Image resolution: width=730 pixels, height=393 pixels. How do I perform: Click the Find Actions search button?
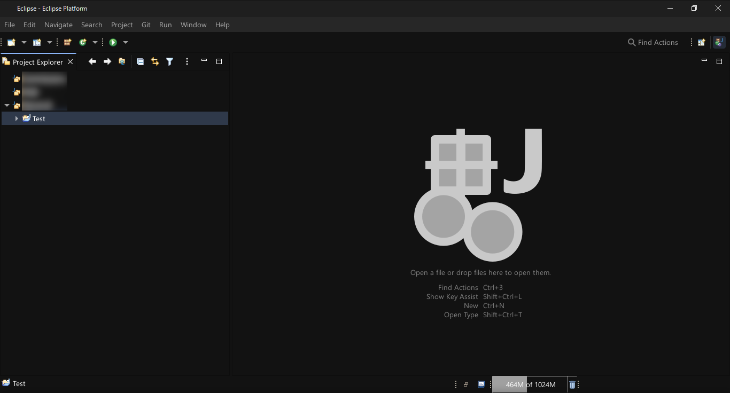653,42
